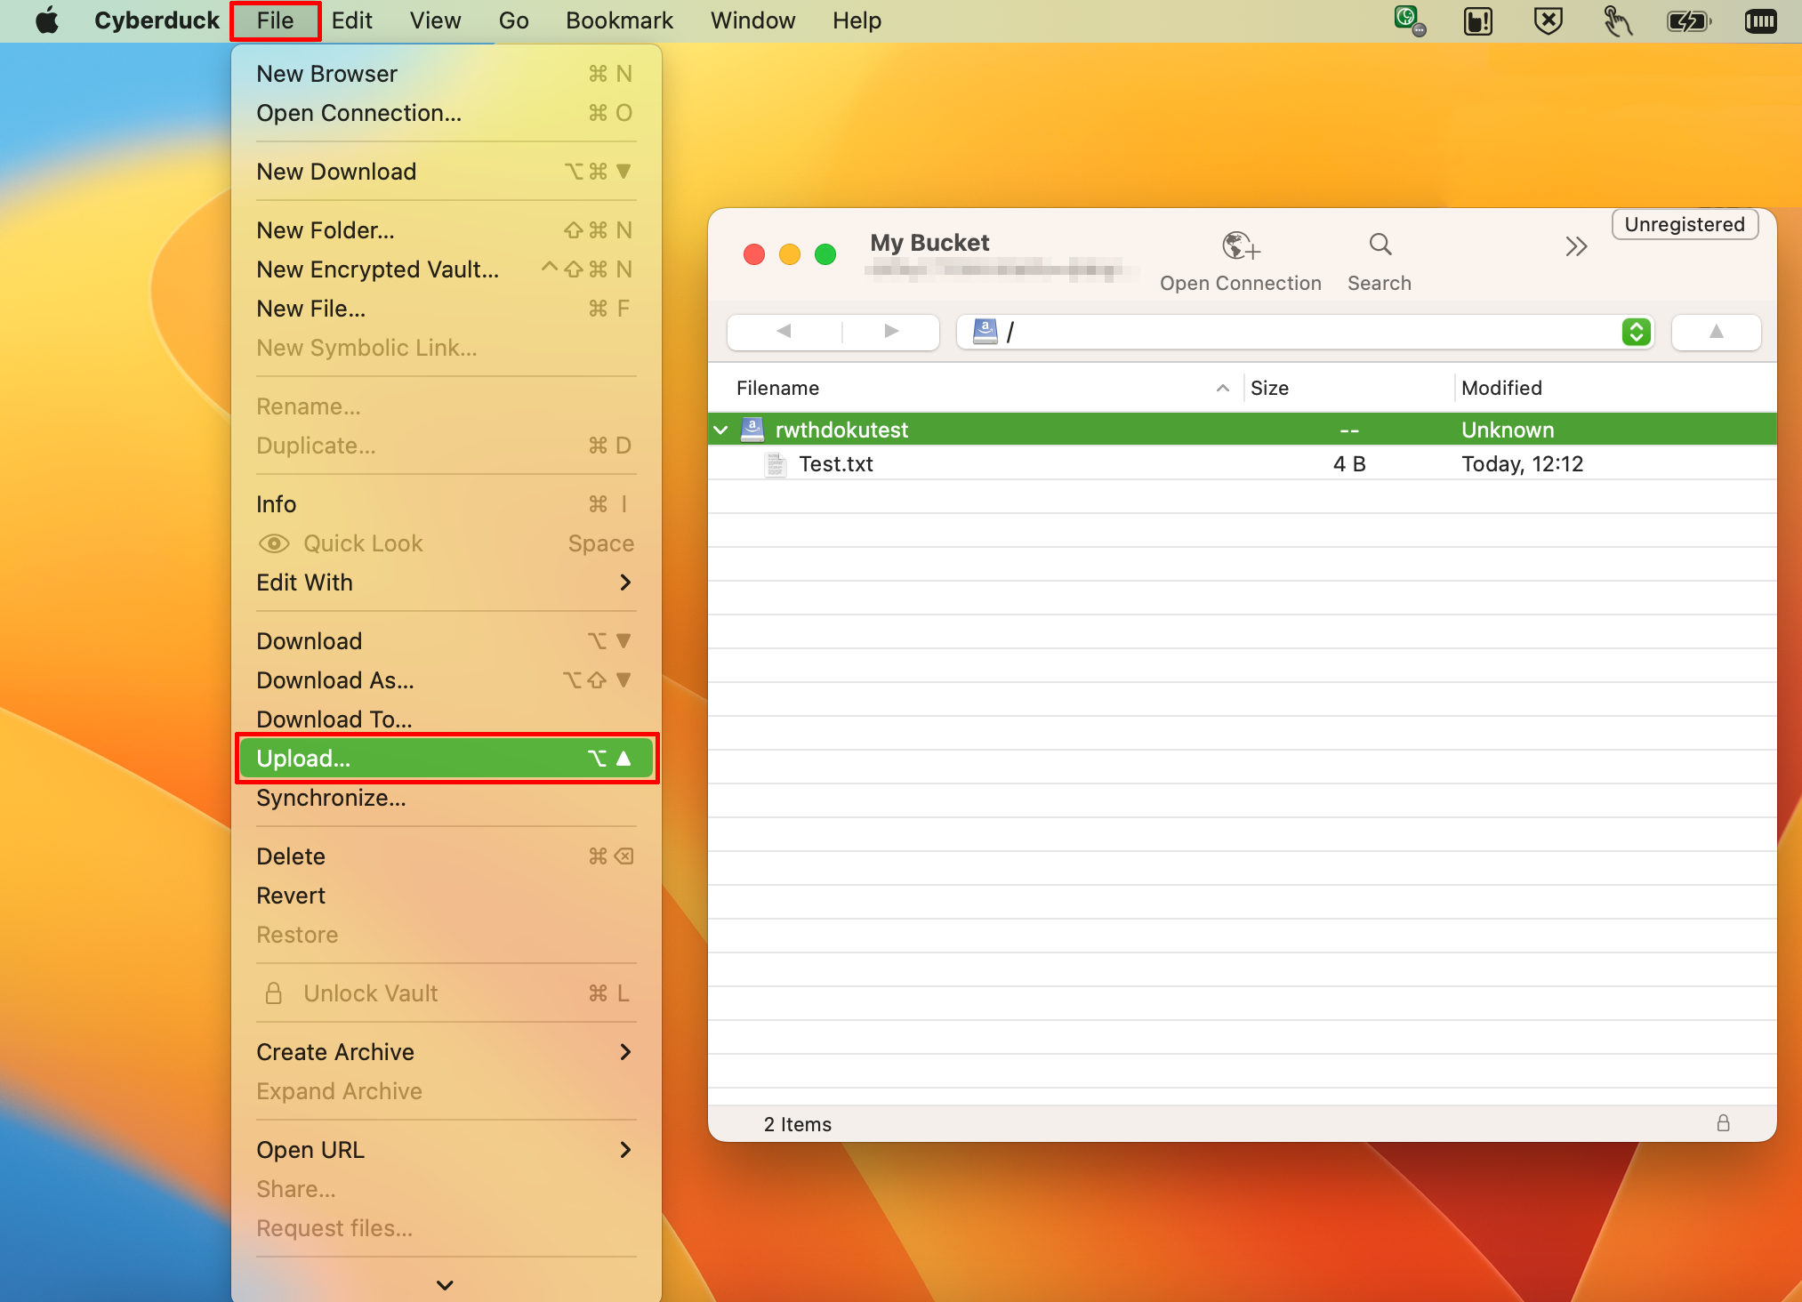
Task: Expand the Open URL submenu
Action: (x=624, y=1150)
